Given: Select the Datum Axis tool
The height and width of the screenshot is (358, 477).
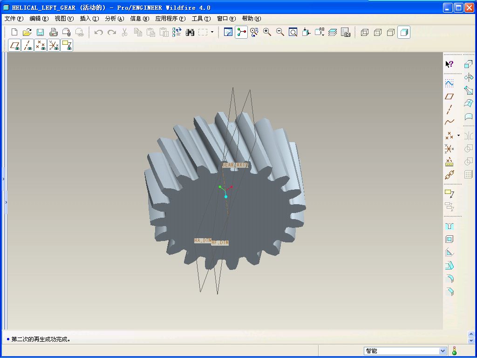Looking at the screenshot, I should (x=450, y=110).
